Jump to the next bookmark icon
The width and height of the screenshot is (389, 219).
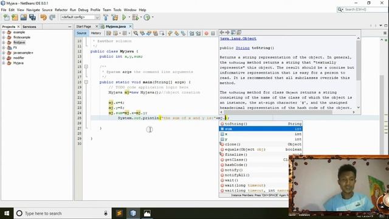[177, 33]
